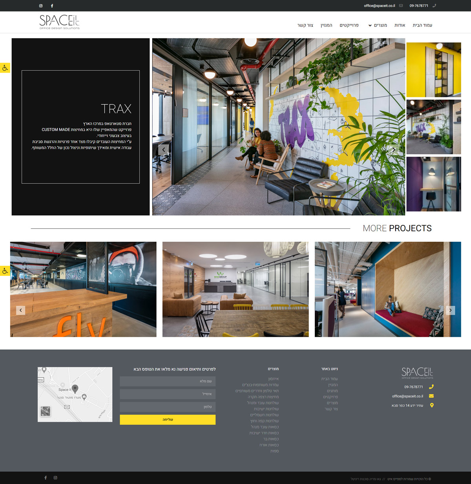Show next image in TRAX gallery

(394, 150)
